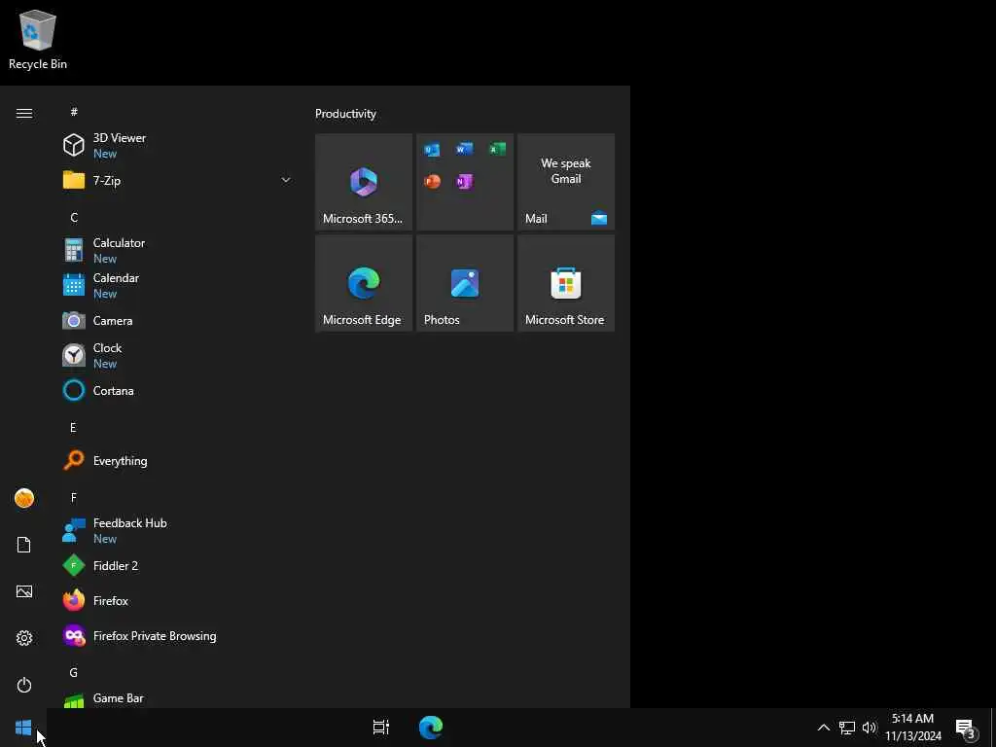
Task: Open Settings gear in Start sidebar
Action: pyautogui.click(x=24, y=638)
